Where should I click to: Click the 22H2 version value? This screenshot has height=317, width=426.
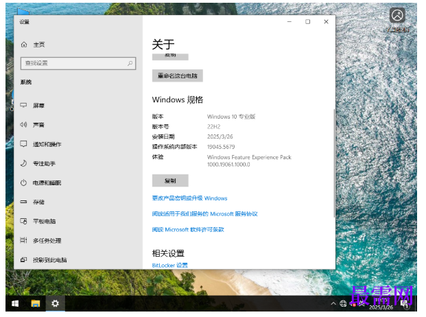(x=214, y=127)
